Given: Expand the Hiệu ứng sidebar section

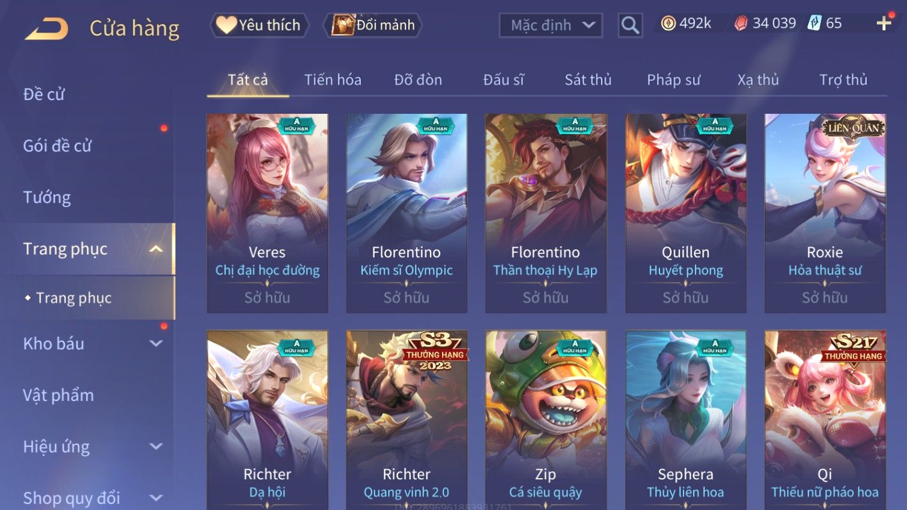Looking at the screenshot, I should [x=156, y=447].
